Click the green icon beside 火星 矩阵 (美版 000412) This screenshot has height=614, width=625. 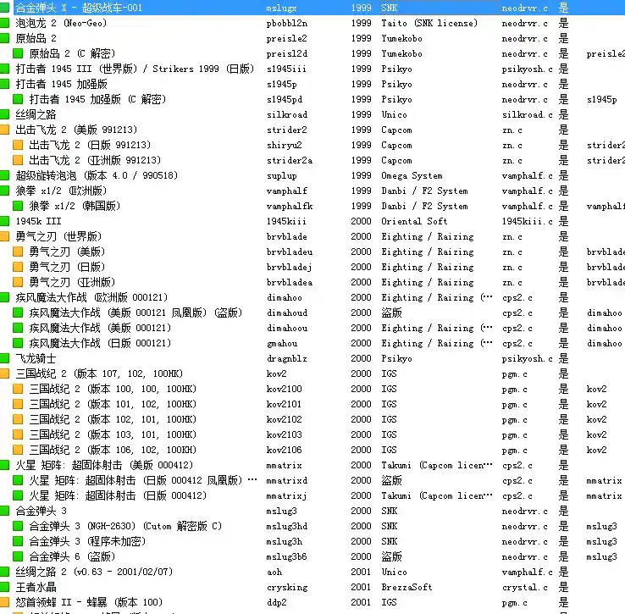pos(4,465)
